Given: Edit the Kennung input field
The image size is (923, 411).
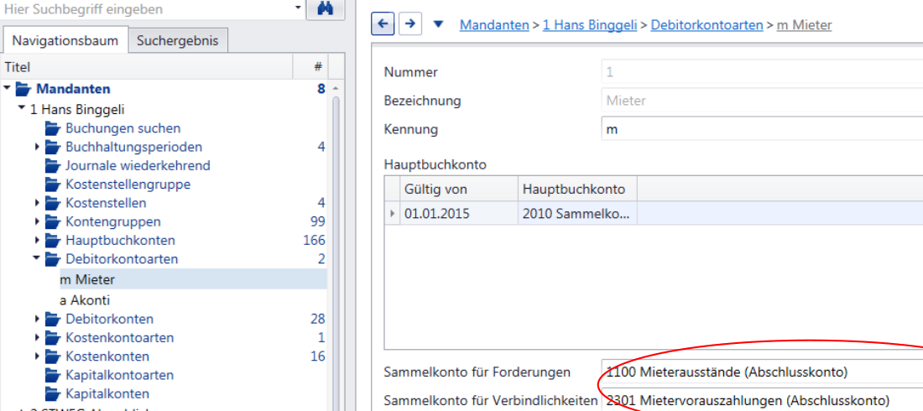Looking at the screenshot, I should pos(762,128).
